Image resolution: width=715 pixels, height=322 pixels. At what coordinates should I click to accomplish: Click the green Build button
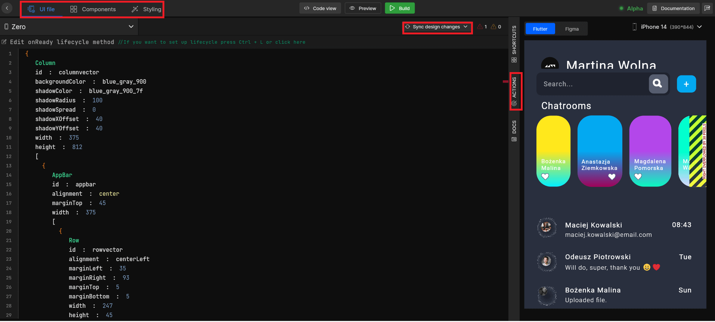pyautogui.click(x=399, y=8)
